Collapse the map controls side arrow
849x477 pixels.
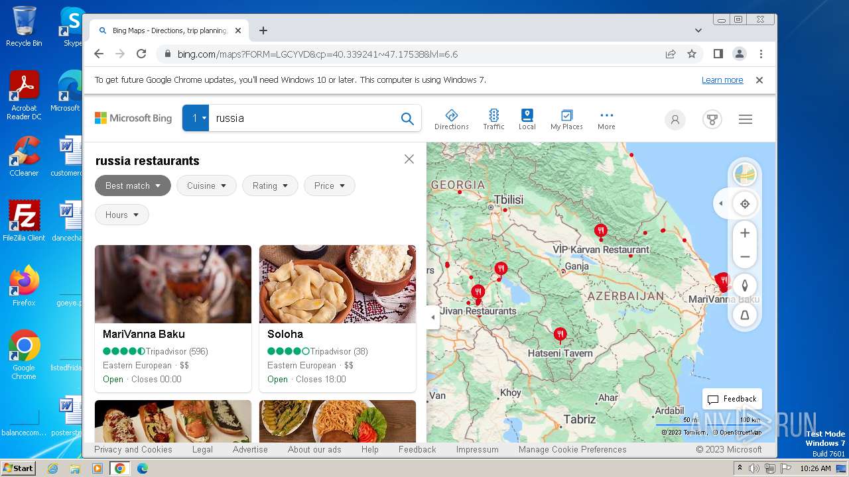[721, 204]
